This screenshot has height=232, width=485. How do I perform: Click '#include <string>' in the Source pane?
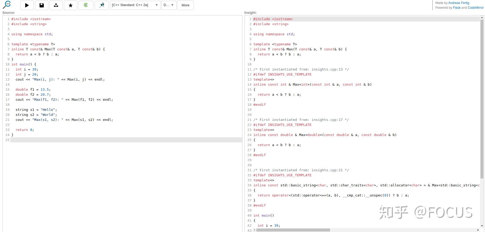(x=29, y=24)
